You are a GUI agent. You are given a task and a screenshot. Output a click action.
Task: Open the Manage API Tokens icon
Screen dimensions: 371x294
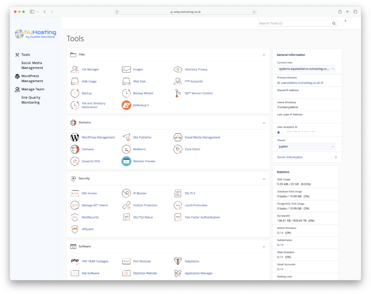75,205
